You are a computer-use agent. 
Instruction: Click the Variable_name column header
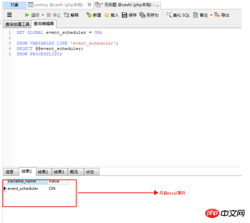[x=27, y=181]
